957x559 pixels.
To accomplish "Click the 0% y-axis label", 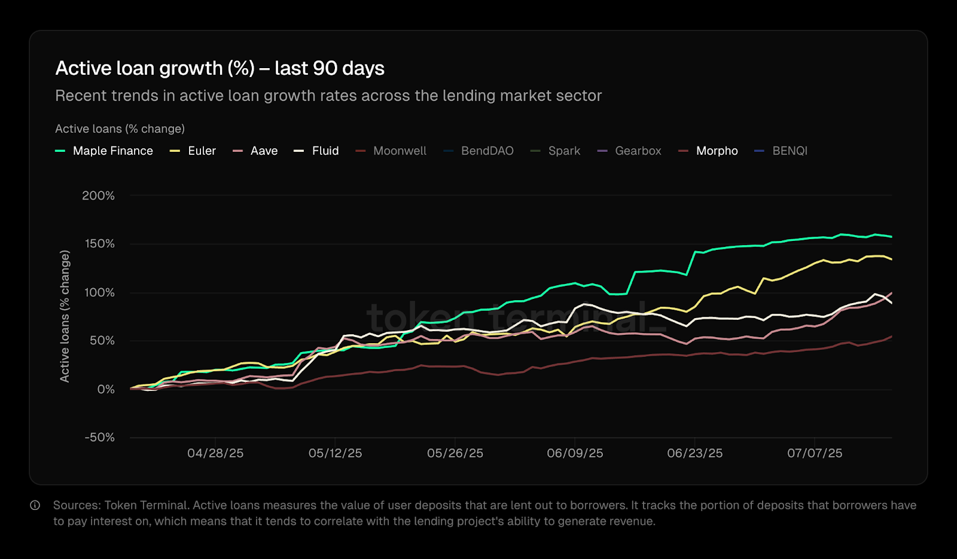I will 106,389.
